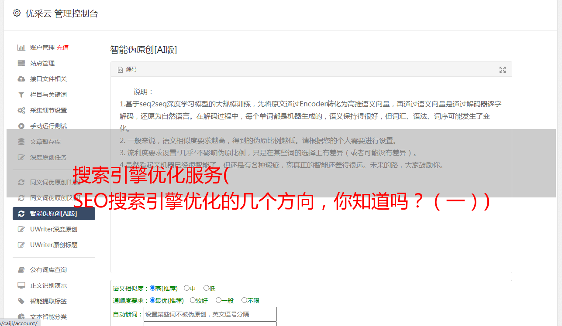Screen dimensions: 562x326
Task: Click the pie chart icon for 文本智能分类
Action: [21, 317]
